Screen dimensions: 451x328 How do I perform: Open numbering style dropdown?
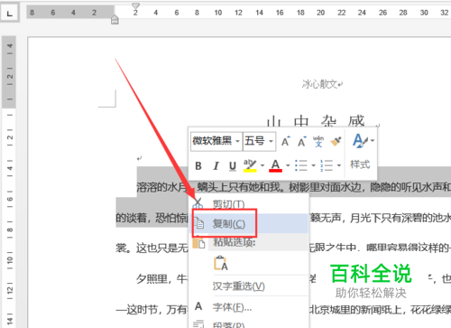pos(339,165)
